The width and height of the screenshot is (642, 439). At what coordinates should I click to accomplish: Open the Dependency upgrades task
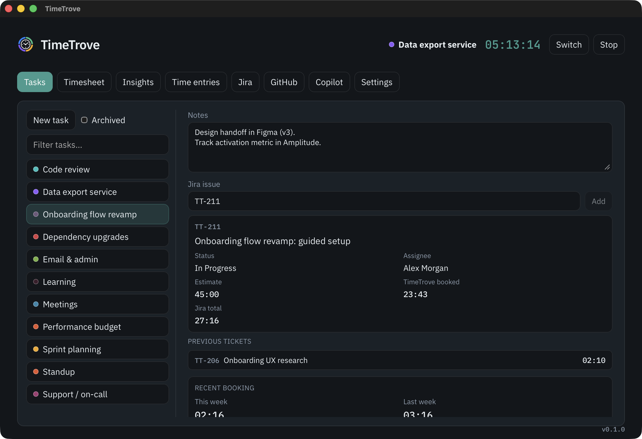pyautogui.click(x=98, y=237)
